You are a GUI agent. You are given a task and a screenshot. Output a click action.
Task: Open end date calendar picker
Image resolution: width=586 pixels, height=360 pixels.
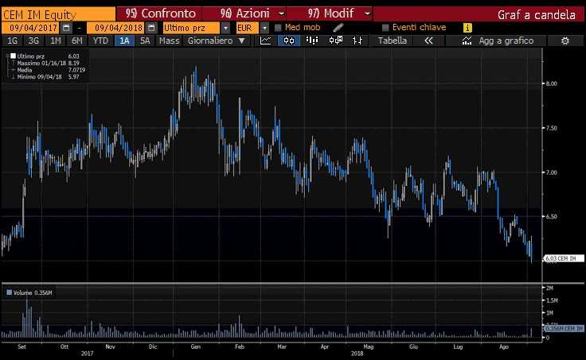[151, 28]
